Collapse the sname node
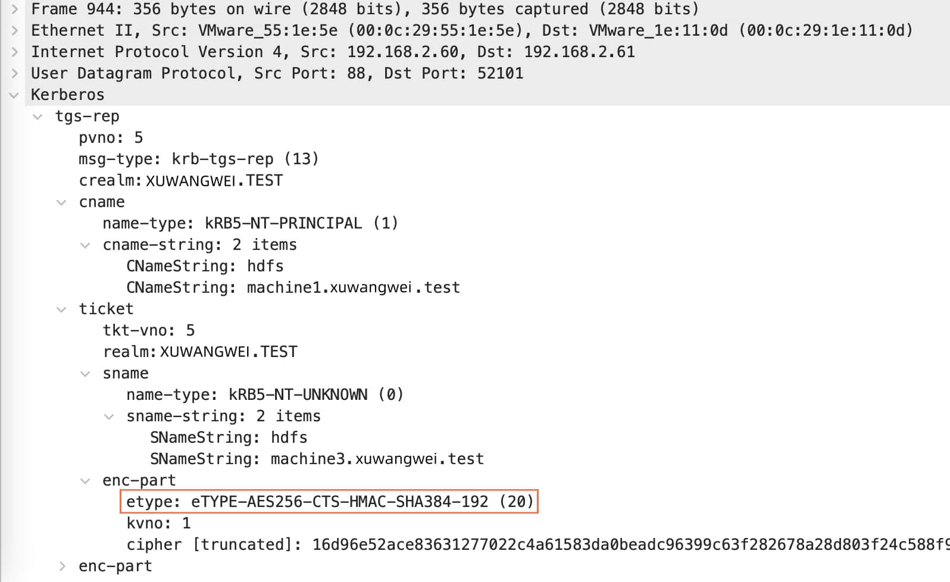Image resolution: width=950 pixels, height=582 pixels. (86, 374)
